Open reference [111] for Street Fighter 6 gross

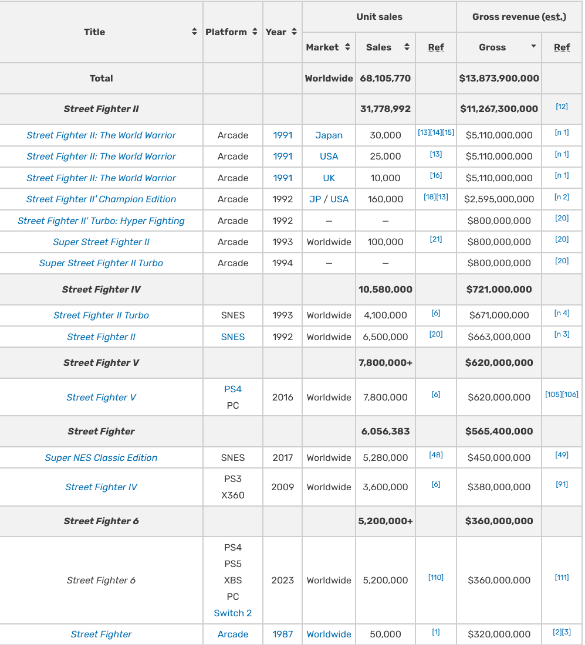pyautogui.click(x=562, y=578)
